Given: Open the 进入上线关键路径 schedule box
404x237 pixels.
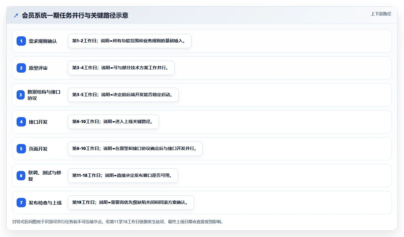Looking at the screenshot, I should click(x=113, y=122).
